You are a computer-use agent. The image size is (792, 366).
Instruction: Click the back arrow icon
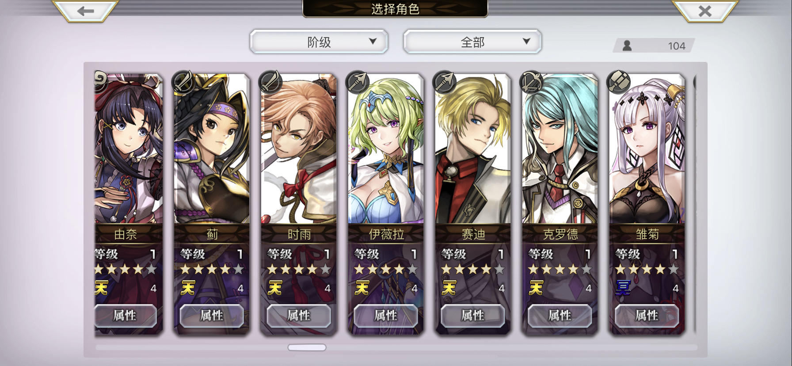[85, 11]
